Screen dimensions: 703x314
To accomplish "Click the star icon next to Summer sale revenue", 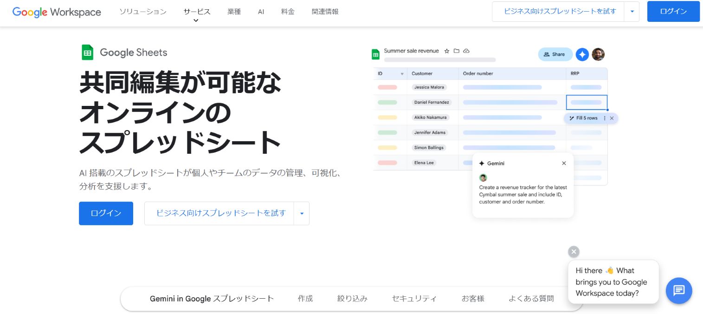I will click(x=447, y=51).
